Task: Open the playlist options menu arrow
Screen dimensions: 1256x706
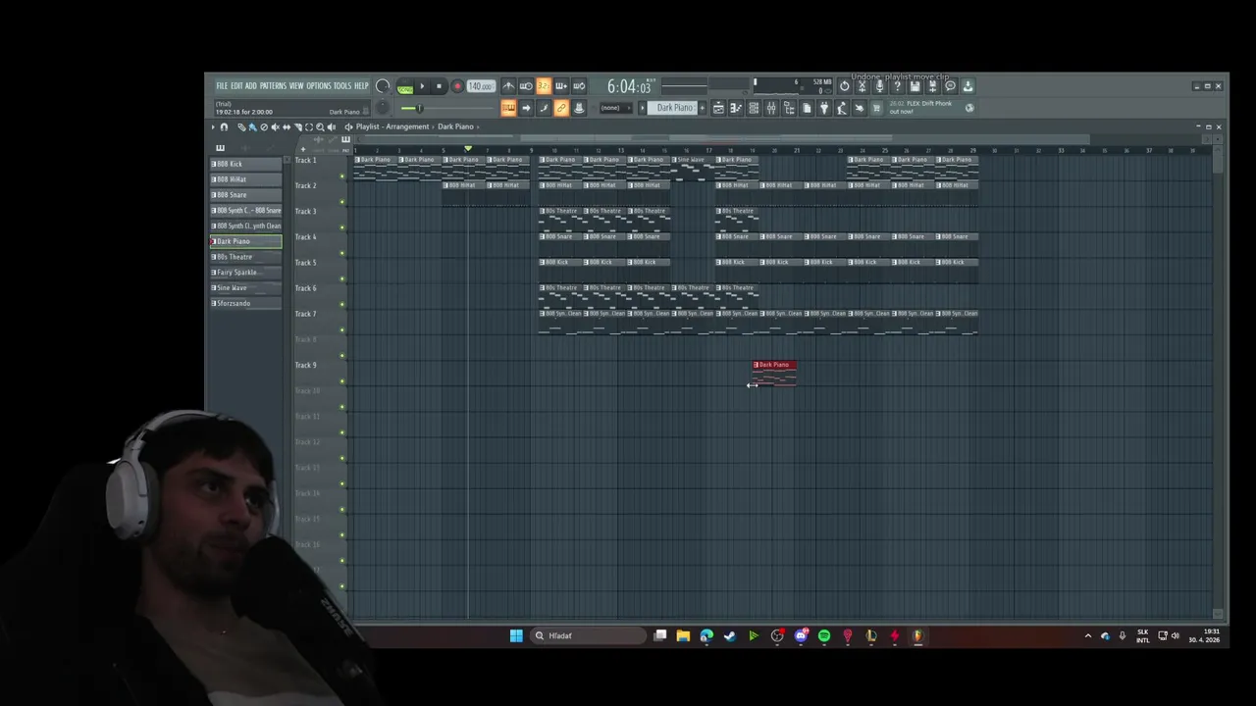Action: click(x=213, y=126)
